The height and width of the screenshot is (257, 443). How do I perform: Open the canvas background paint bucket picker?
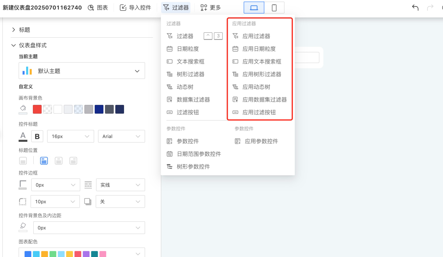[23, 109]
